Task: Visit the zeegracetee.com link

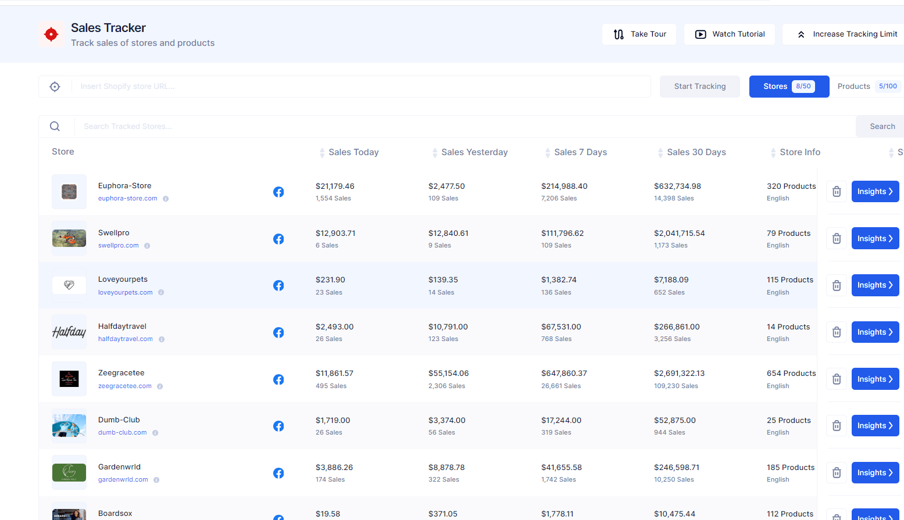Action: click(x=125, y=386)
